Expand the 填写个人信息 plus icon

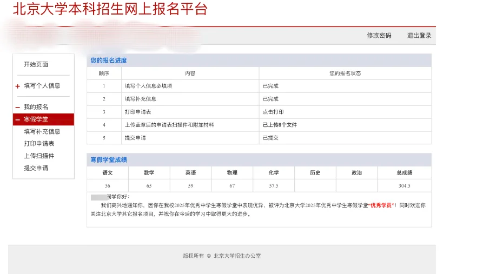pyautogui.click(x=18, y=86)
